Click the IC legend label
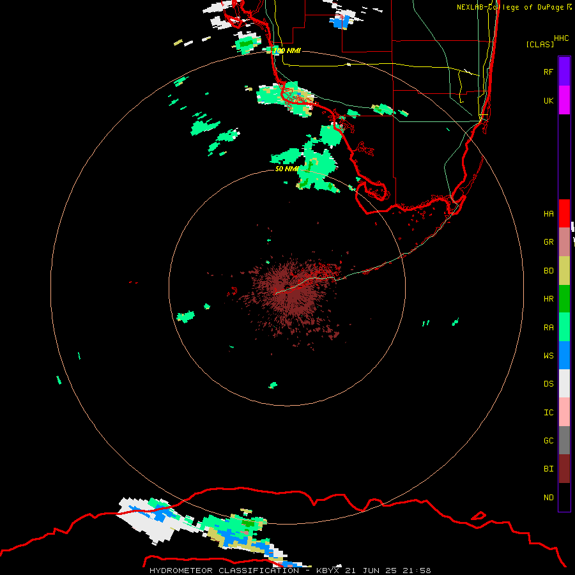Image resolution: width=575 pixels, height=575 pixels. [x=549, y=413]
